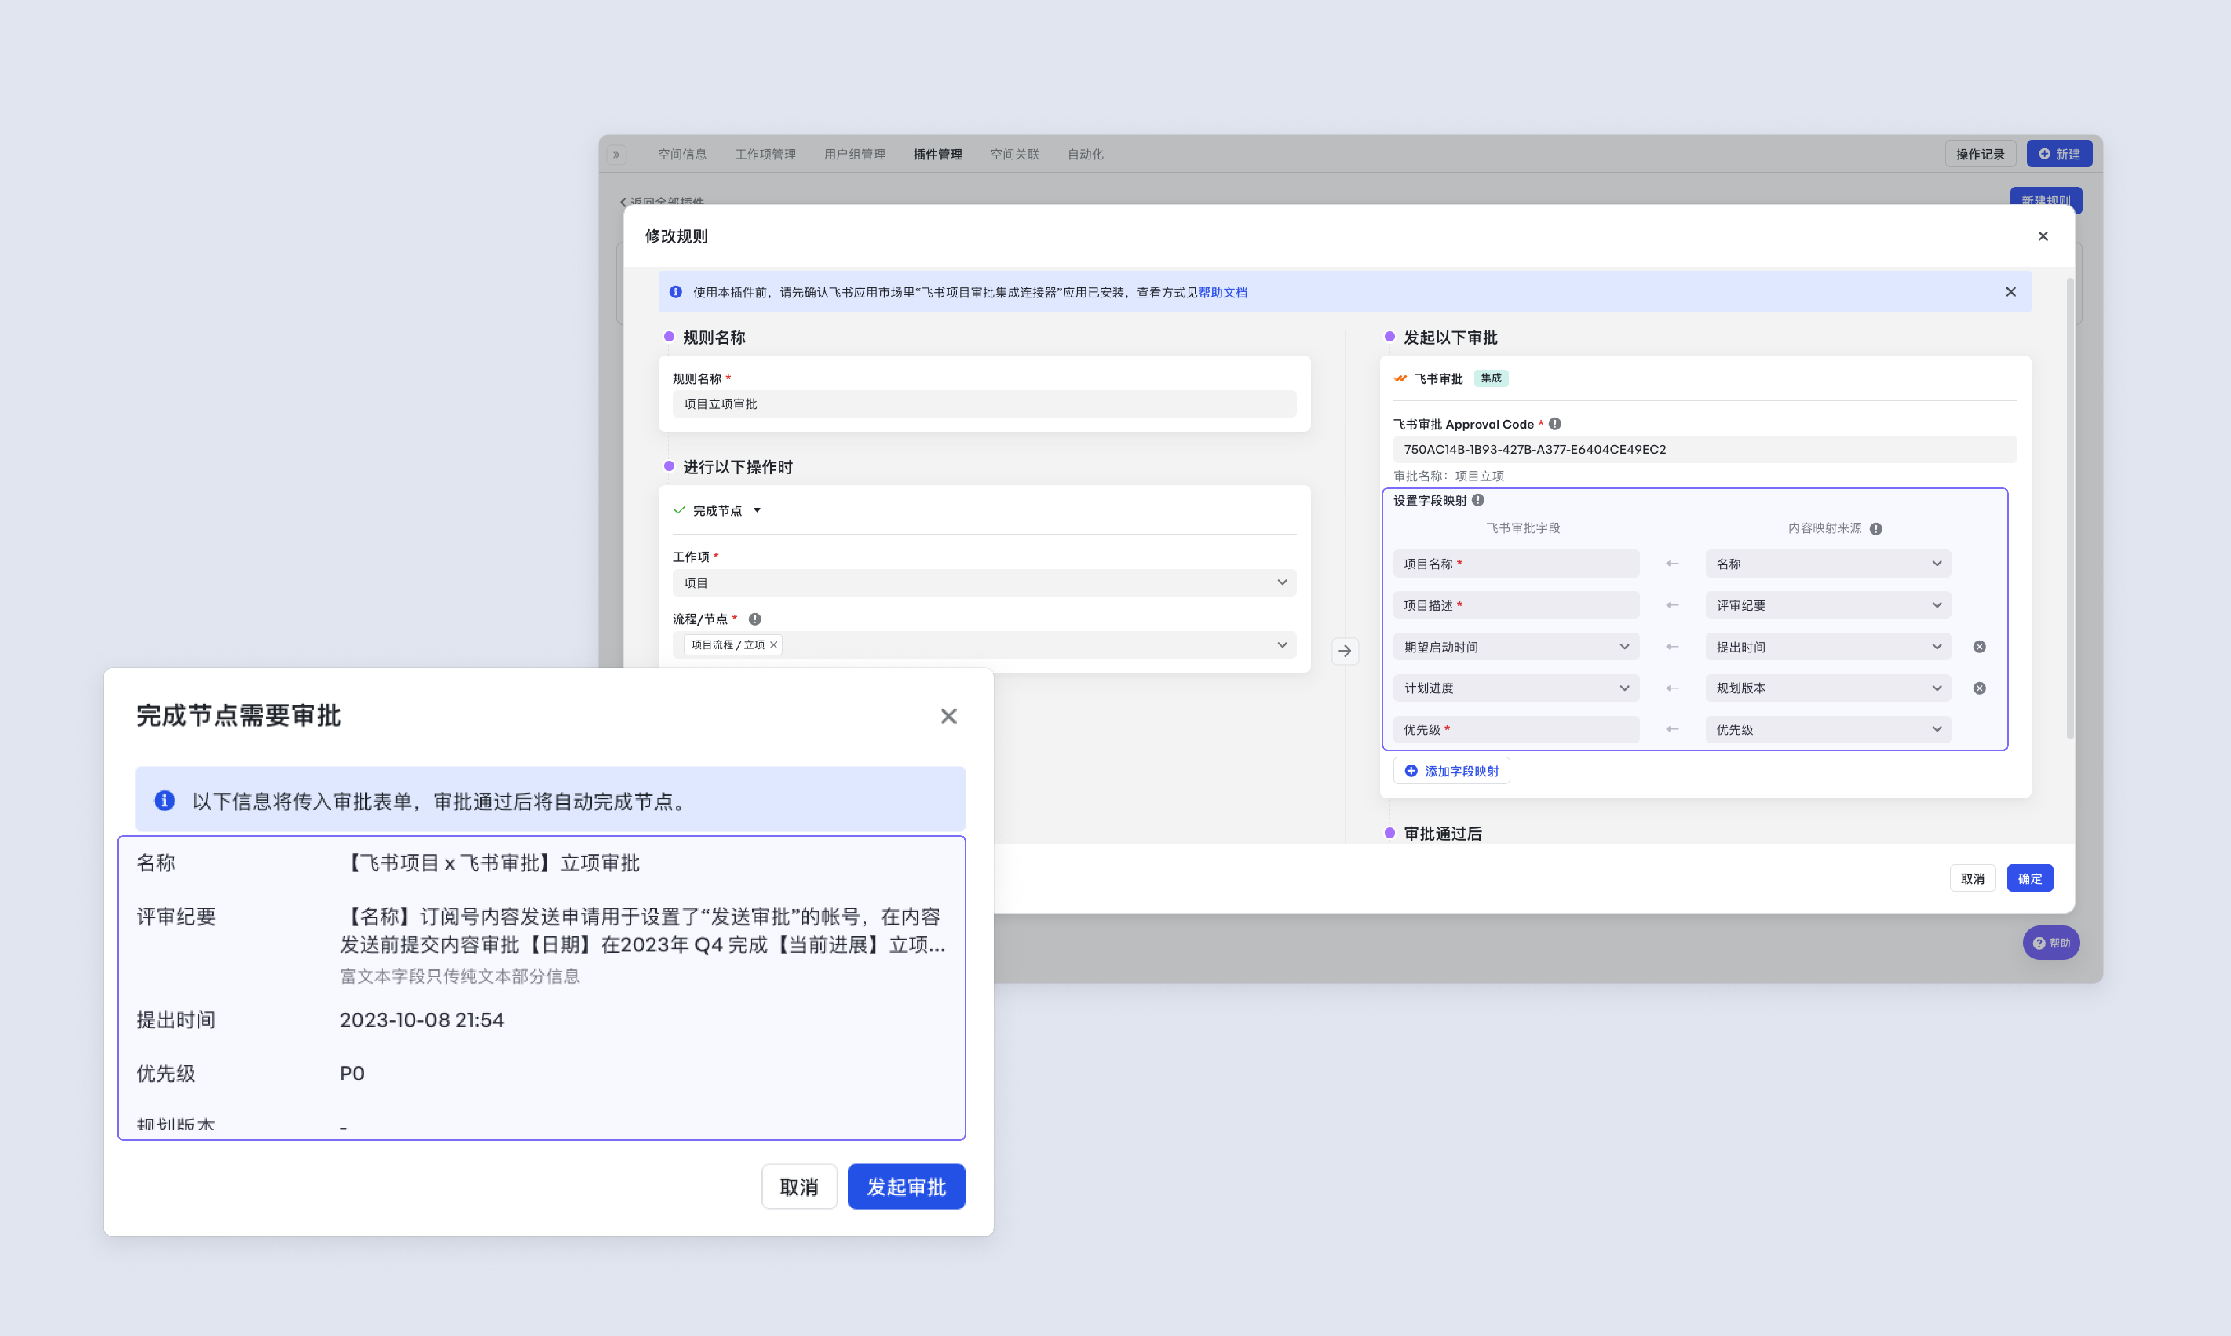Click the 审批名称: 项目立项 text
The image size is (2231, 1336).
[1449, 476]
